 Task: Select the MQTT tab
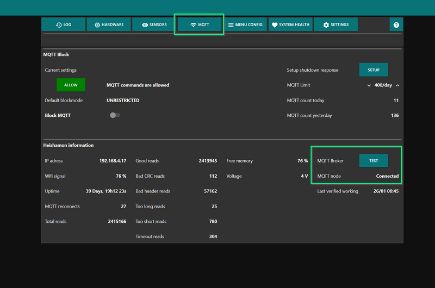click(x=200, y=24)
